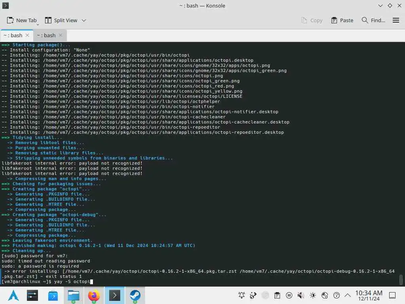Viewport: 405px width, 304px height.
Task: Open the application launcher in taskbar
Action: pyautogui.click(x=13, y=295)
